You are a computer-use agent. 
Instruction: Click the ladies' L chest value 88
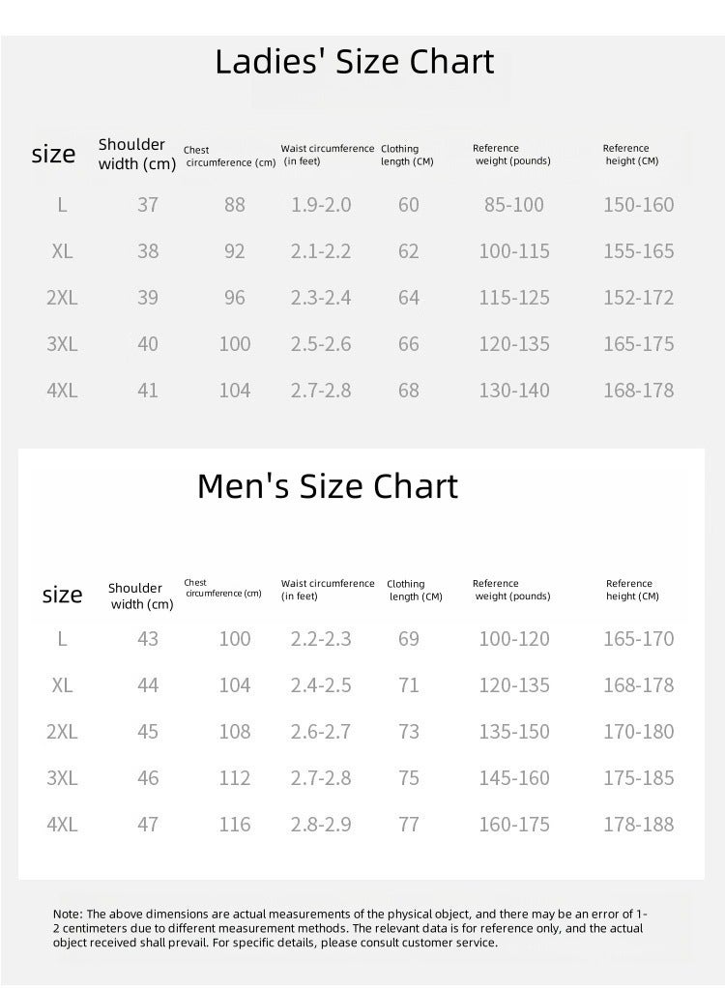pos(234,205)
